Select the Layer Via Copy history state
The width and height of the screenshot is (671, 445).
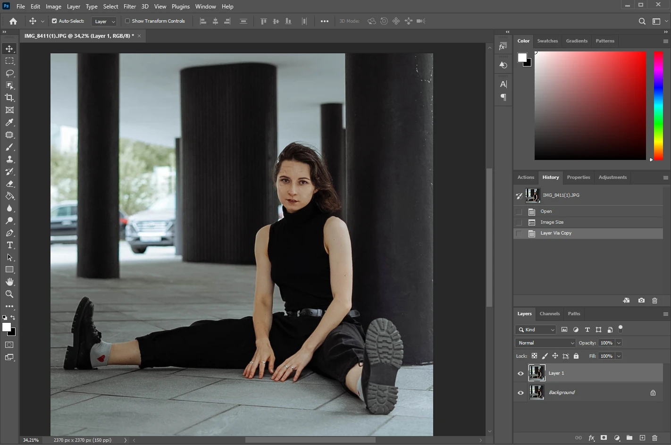tap(588, 233)
